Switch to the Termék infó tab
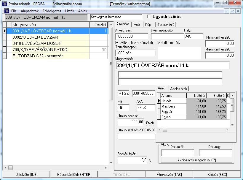The height and width of the screenshot is (180, 243). (166, 25)
